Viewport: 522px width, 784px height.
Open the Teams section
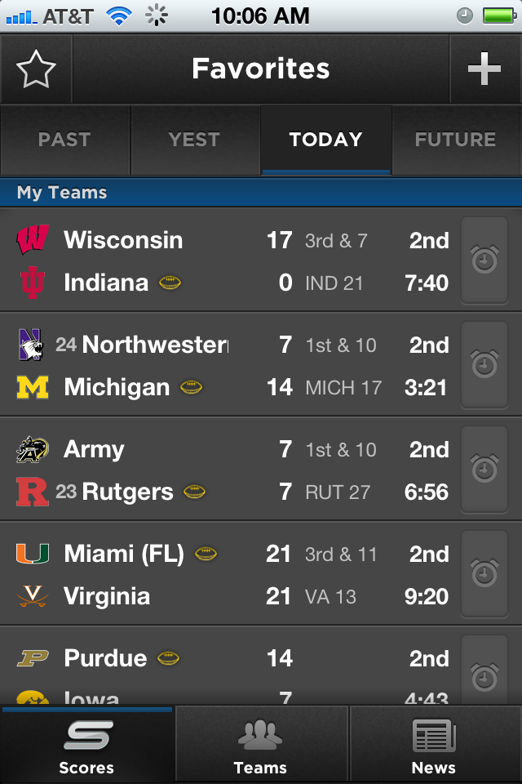pyautogui.click(x=261, y=745)
